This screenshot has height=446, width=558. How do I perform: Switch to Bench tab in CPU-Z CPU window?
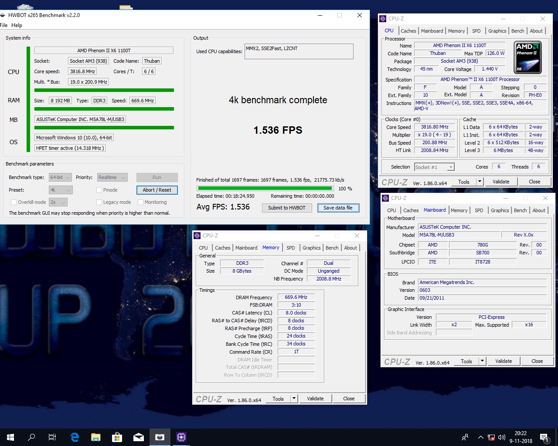pos(518,31)
